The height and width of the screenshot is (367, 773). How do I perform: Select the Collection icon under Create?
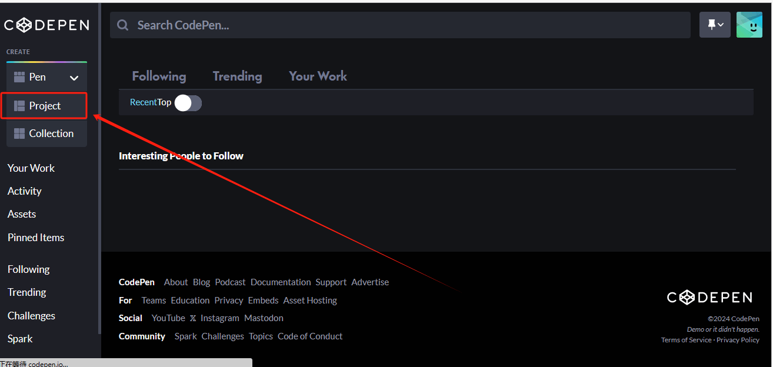19,133
